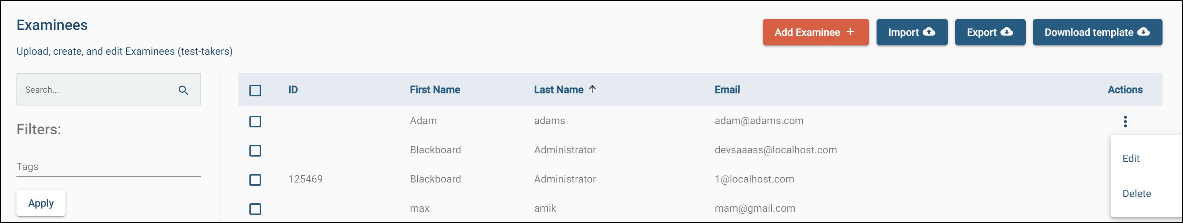1183x223 pixels.
Task: Sort the table by ID column
Action: coord(293,90)
